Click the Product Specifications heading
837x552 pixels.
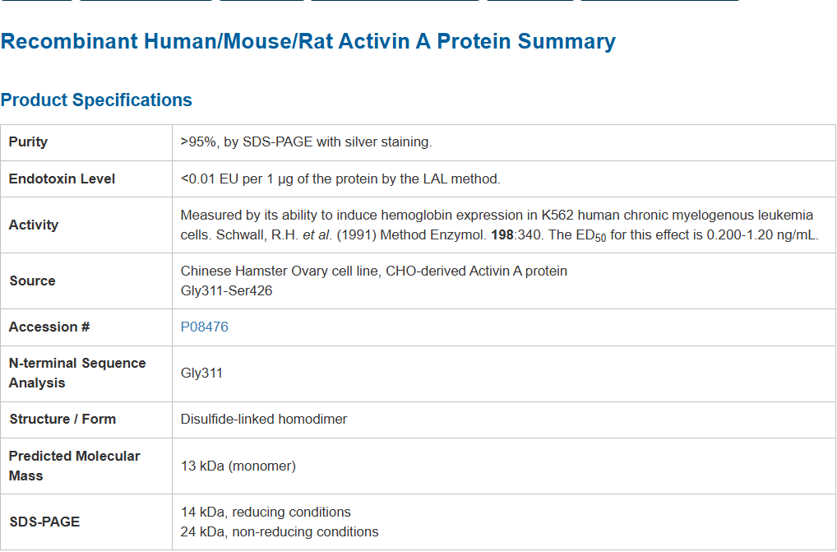(96, 100)
